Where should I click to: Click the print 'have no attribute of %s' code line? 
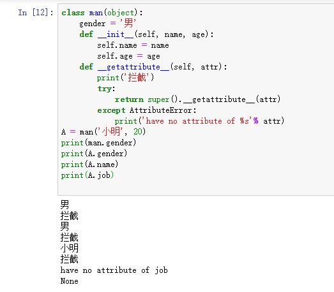(x=199, y=121)
